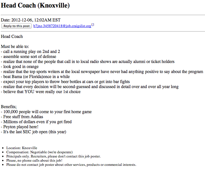Click the "Compensation: Negotiable" list item
This screenshot has height=170, width=205.
[x=39, y=152]
